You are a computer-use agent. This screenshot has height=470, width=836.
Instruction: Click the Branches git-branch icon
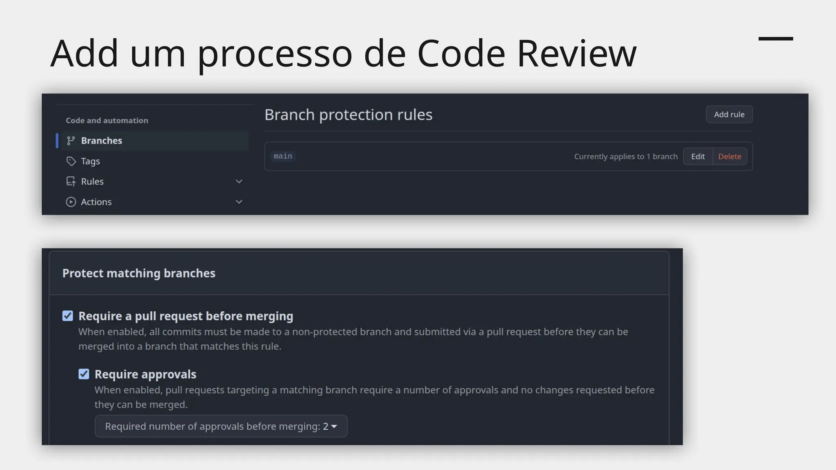[x=71, y=141]
